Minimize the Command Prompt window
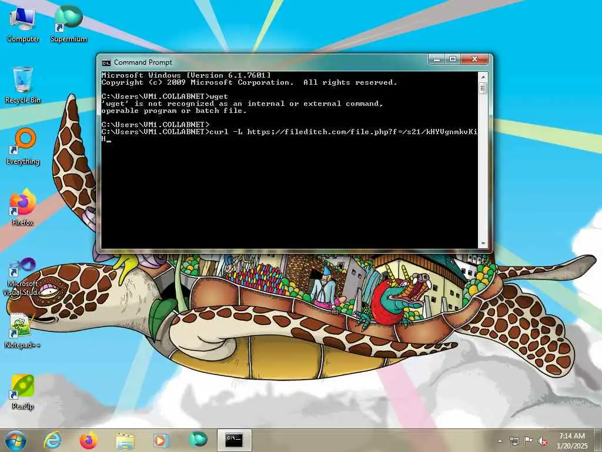The image size is (602, 452). [437, 59]
